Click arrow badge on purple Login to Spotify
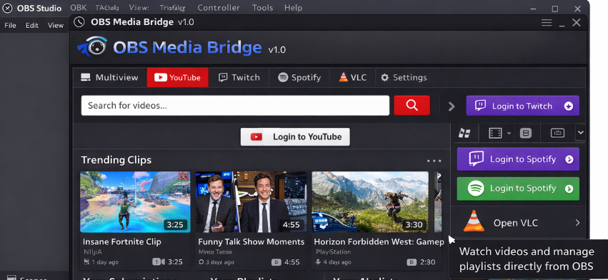This screenshot has width=608, height=280. 569,159
